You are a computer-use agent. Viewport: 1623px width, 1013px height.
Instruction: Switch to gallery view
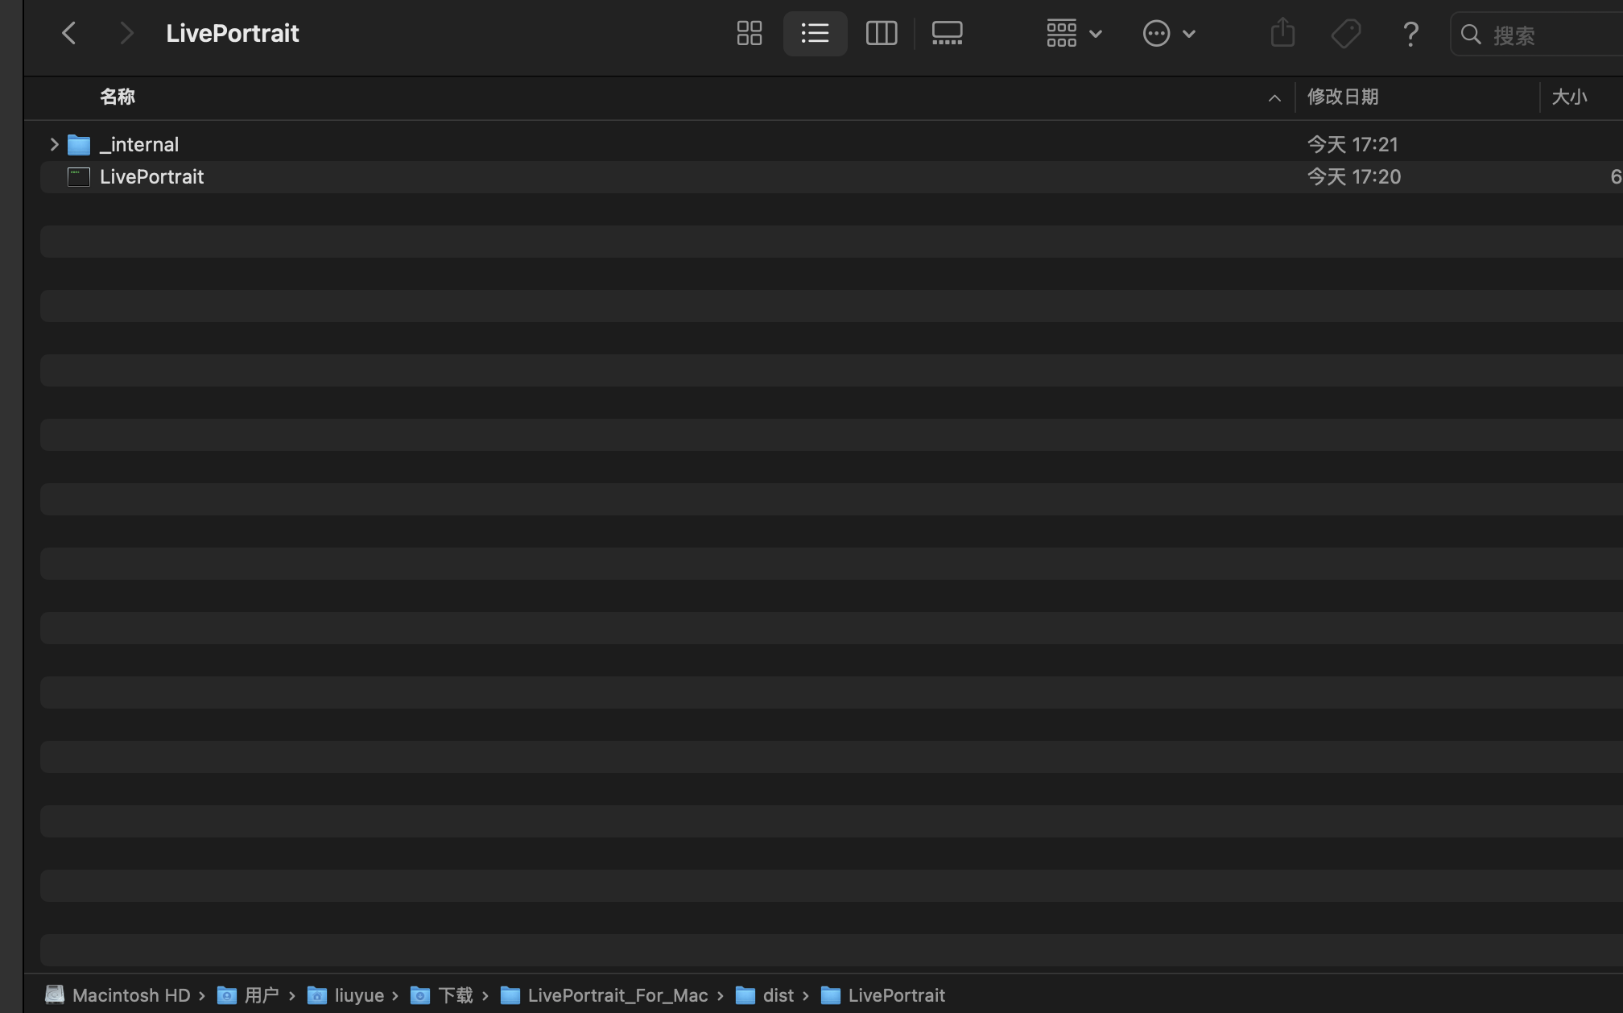pos(947,33)
